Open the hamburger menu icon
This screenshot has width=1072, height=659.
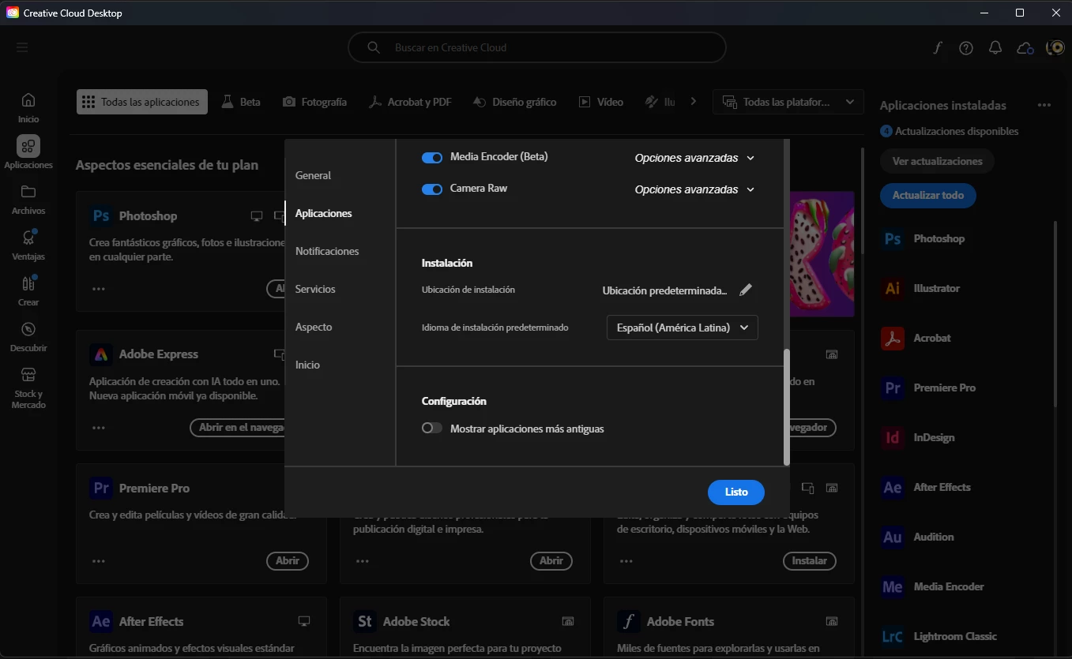pyautogui.click(x=22, y=47)
